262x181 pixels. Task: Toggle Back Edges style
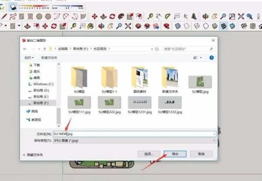186,26
